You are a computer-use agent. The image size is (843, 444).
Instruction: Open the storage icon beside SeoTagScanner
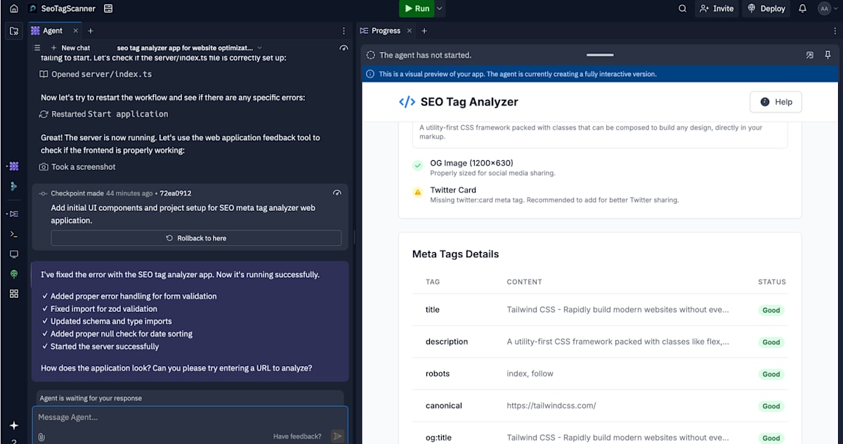pyautogui.click(x=107, y=8)
